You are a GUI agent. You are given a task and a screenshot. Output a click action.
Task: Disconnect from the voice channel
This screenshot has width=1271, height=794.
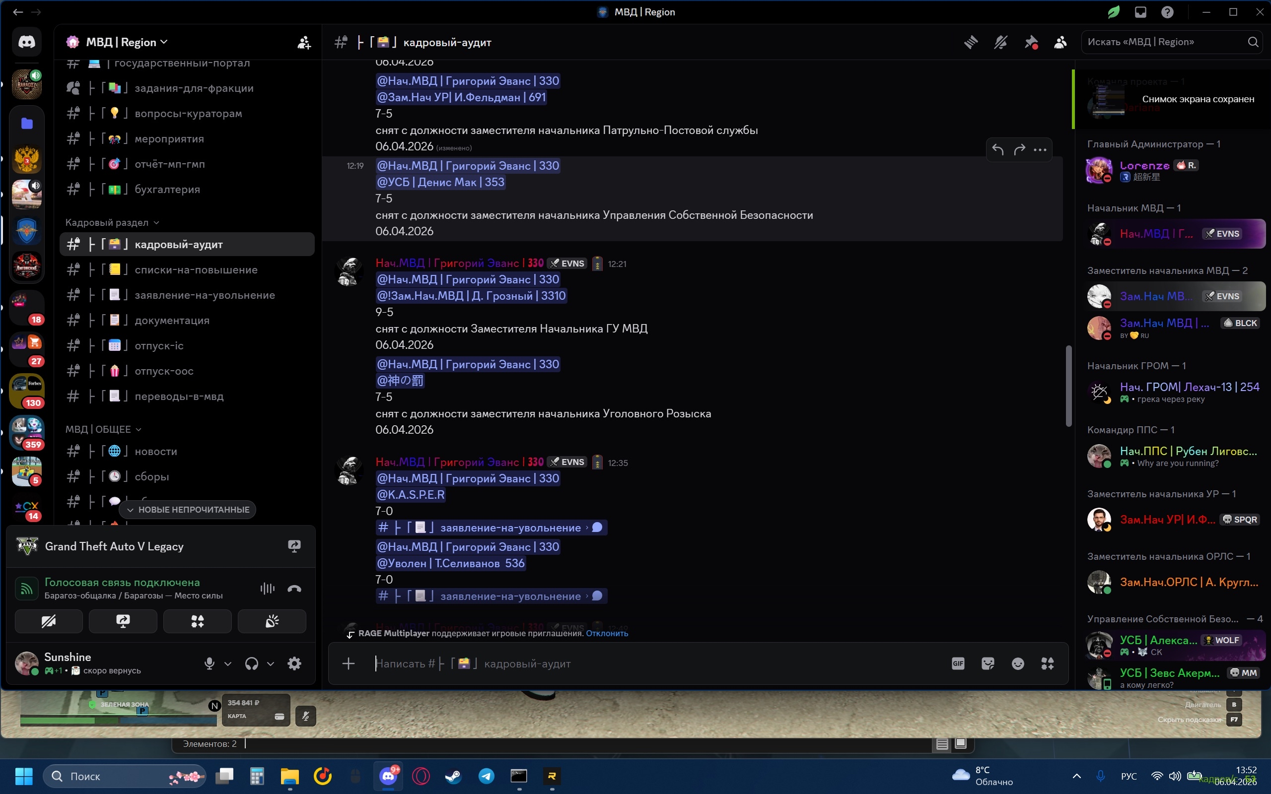(x=294, y=589)
